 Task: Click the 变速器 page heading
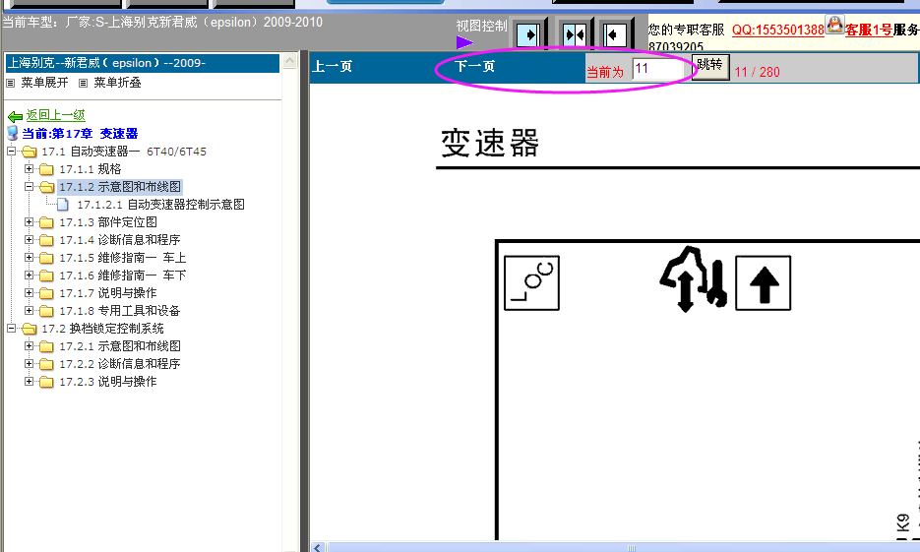pos(490,143)
